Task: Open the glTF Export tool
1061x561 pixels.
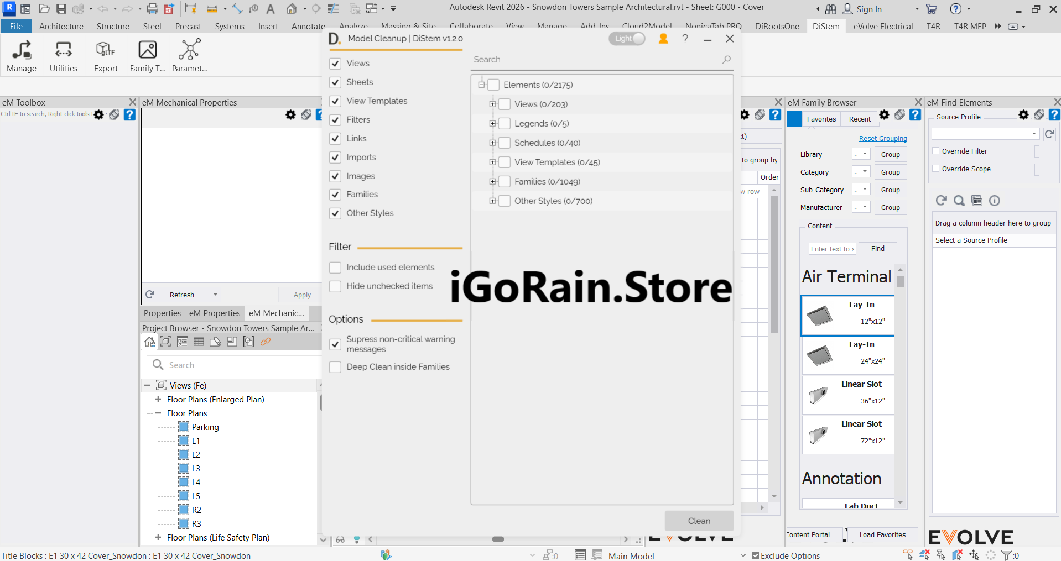Action: pyautogui.click(x=105, y=53)
